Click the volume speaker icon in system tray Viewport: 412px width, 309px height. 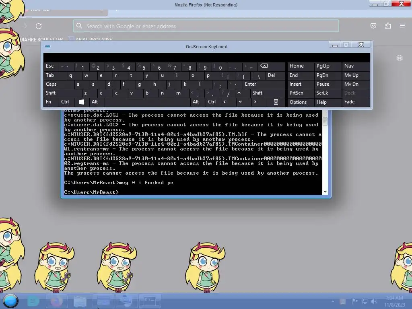pos(374,301)
